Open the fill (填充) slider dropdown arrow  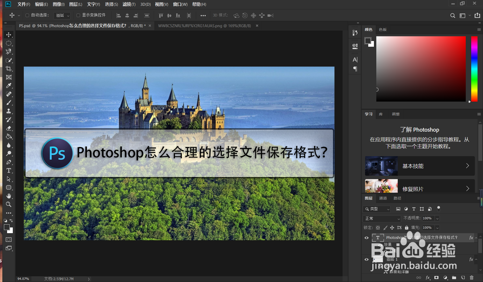coord(437,228)
